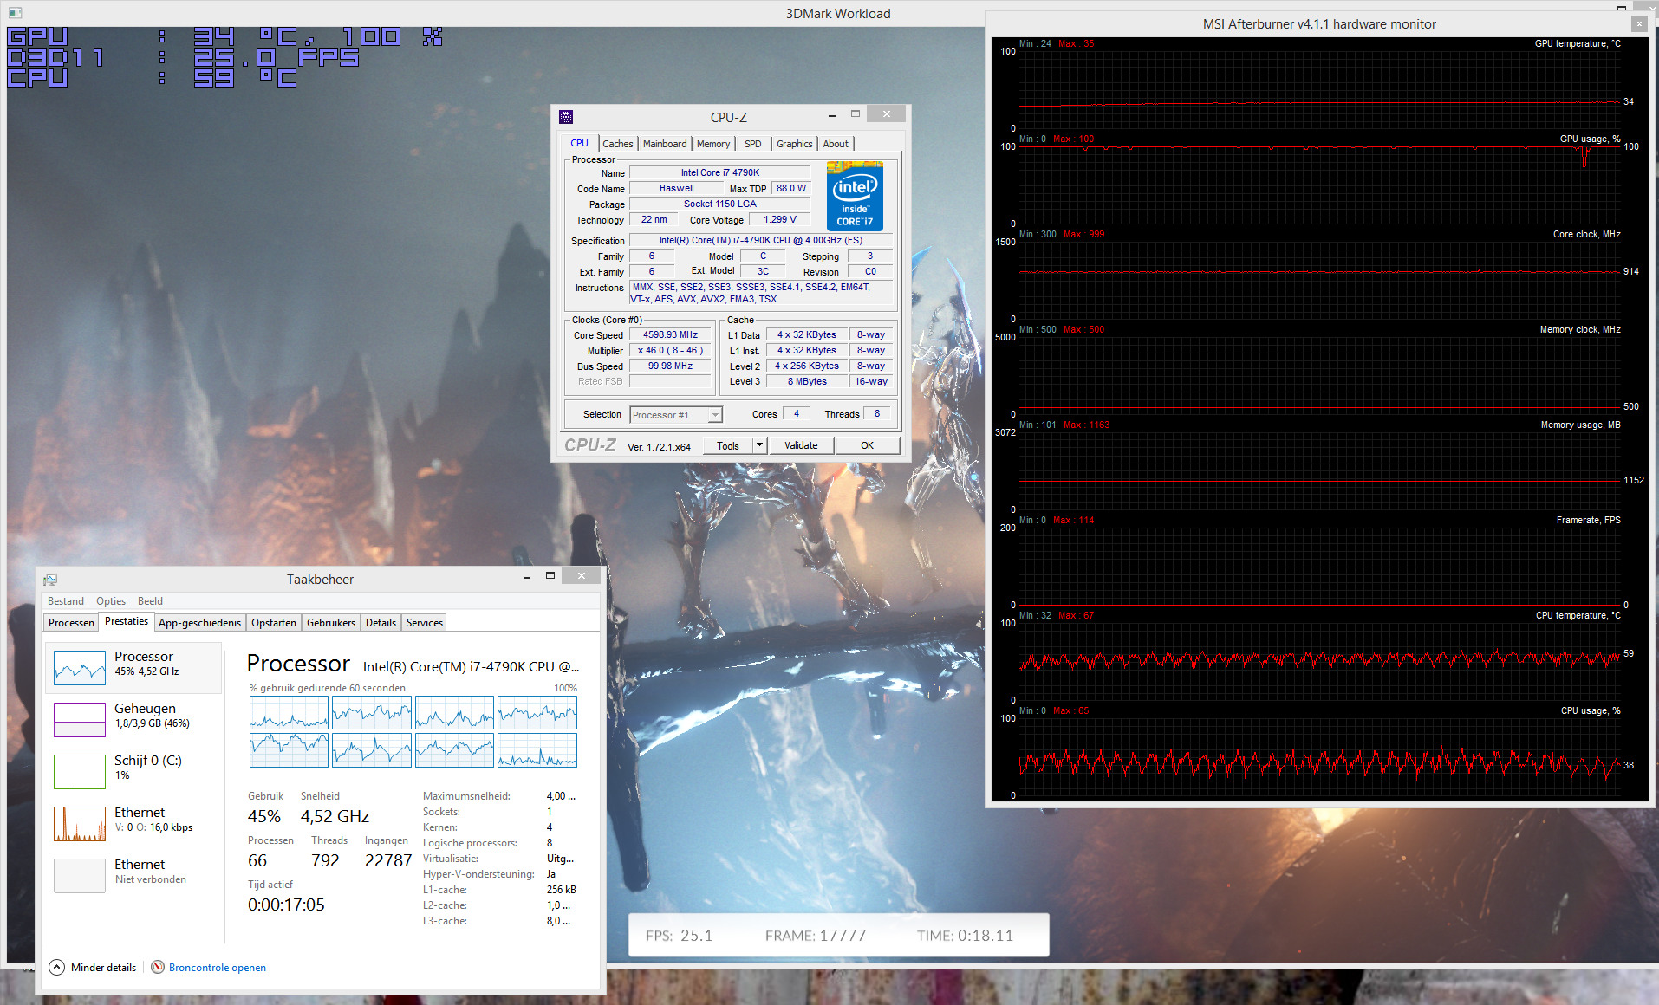Viewport: 1659px width, 1005px height.
Task: Click the Broncontrole resource monitor icon
Action: tap(158, 967)
